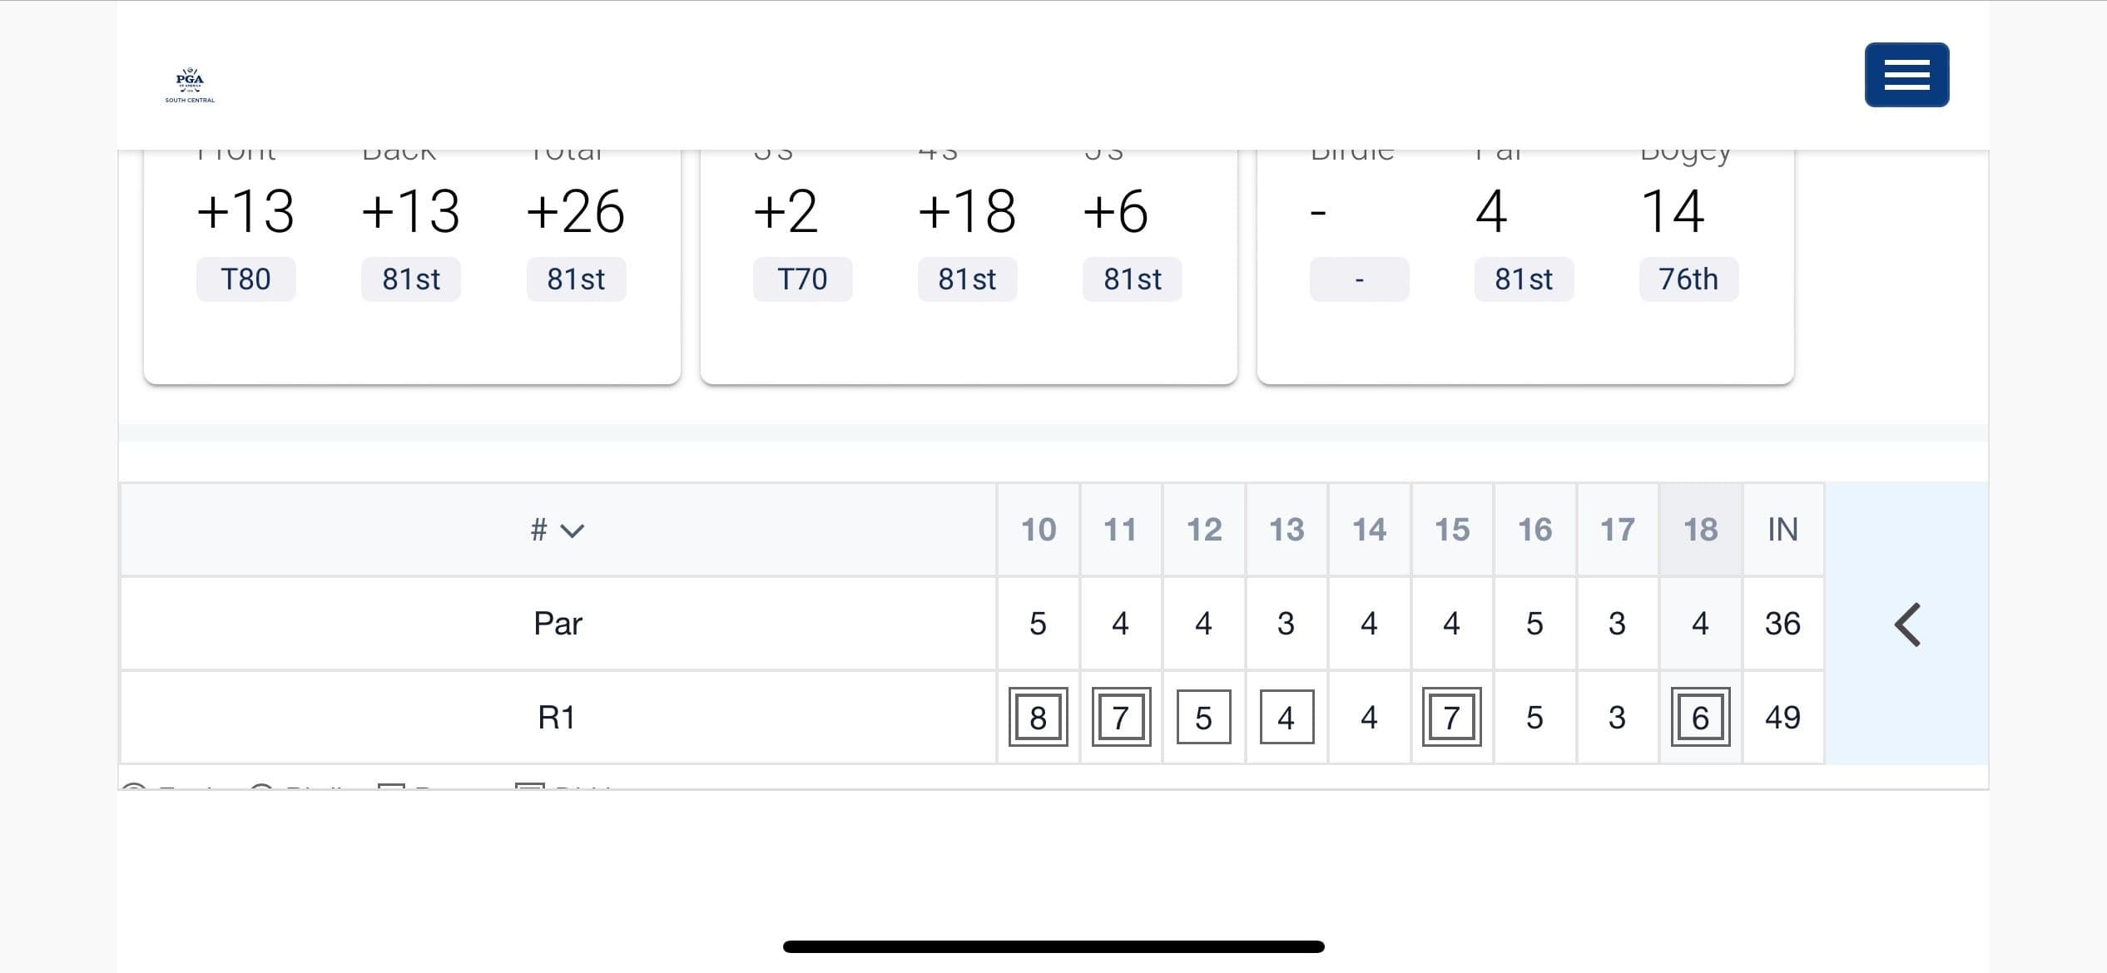Click the T80 front nine rank badge
The image size is (2107, 973).
point(245,279)
